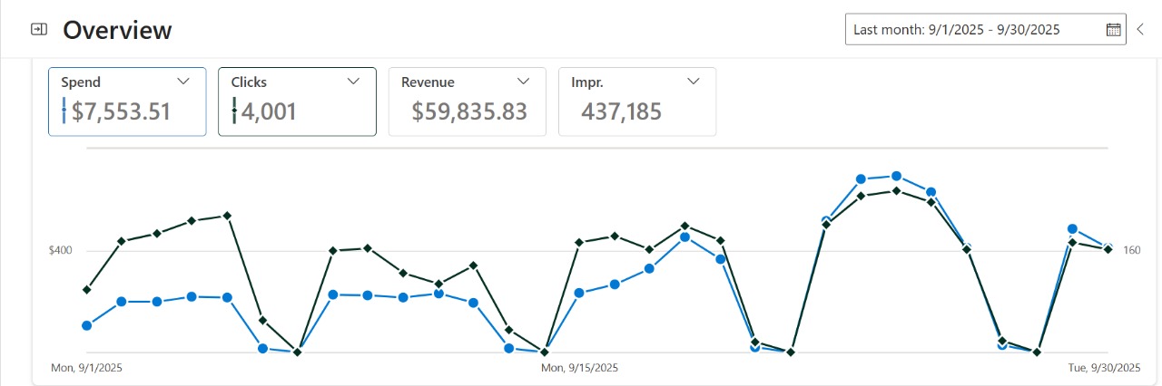The height and width of the screenshot is (386, 1162).
Task: Click the 160 right axis label
Action: point(1131,250)
